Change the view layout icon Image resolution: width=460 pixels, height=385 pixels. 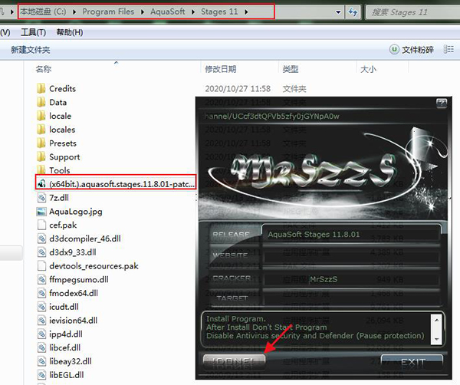pos(449,49)
